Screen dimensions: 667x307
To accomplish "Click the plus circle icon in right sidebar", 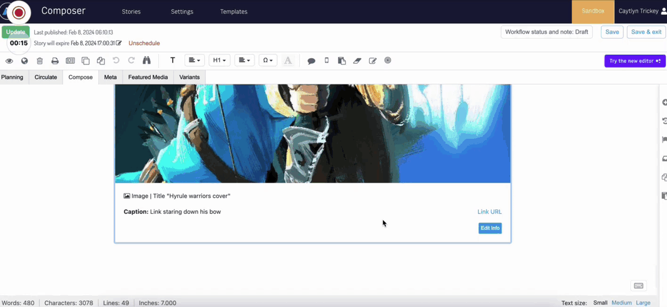I will pyautogui.click(x=664, y=103).
